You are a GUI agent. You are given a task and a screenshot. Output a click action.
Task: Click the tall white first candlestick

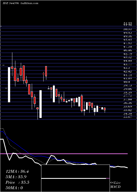(x=9, y=84)
